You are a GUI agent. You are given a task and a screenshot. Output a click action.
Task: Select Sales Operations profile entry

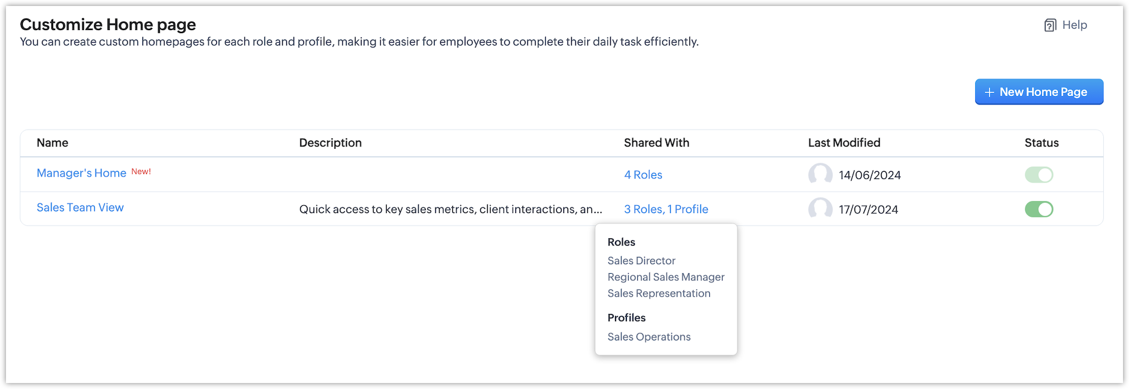[649, 337]
